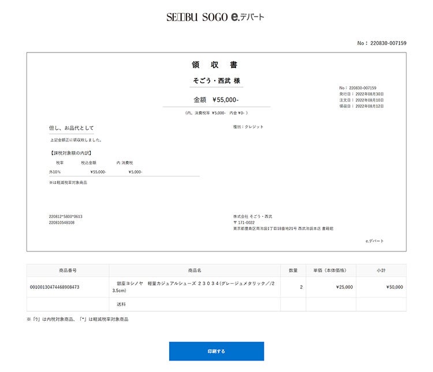This screenshot has height=372, width=433.
Task: Click the quantity value 2
Action: click(x=301, y=287)
